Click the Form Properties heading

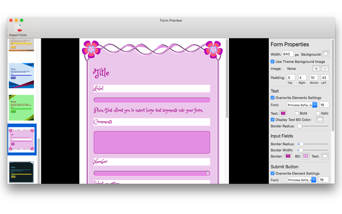[290, 44]
